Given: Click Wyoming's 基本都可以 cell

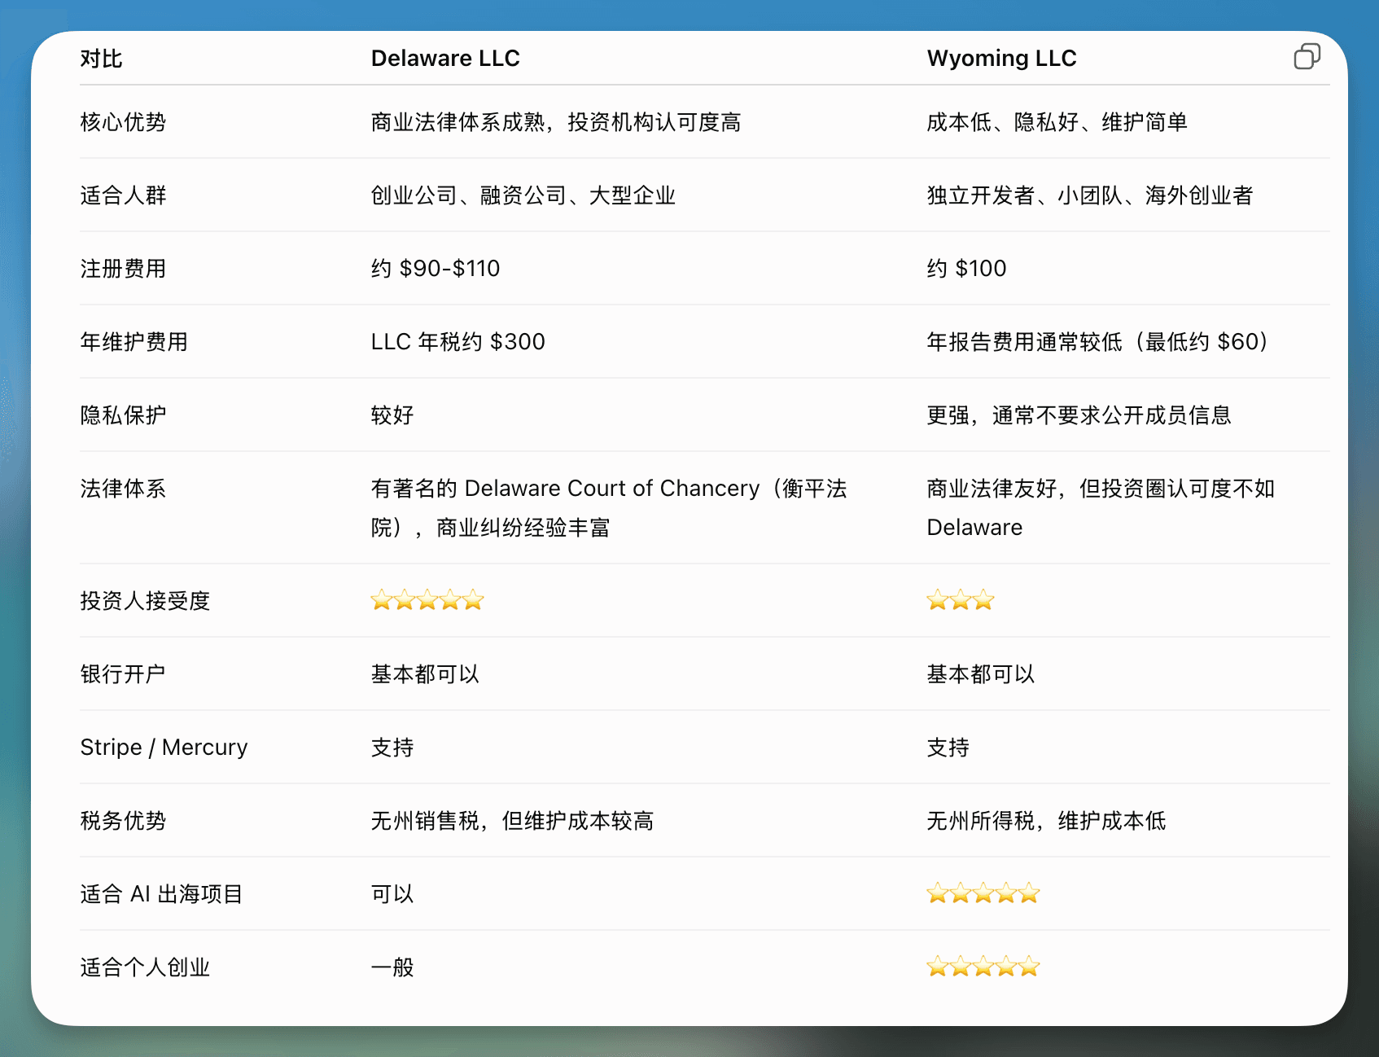Looking at the screenshot, I should (981, 674).
